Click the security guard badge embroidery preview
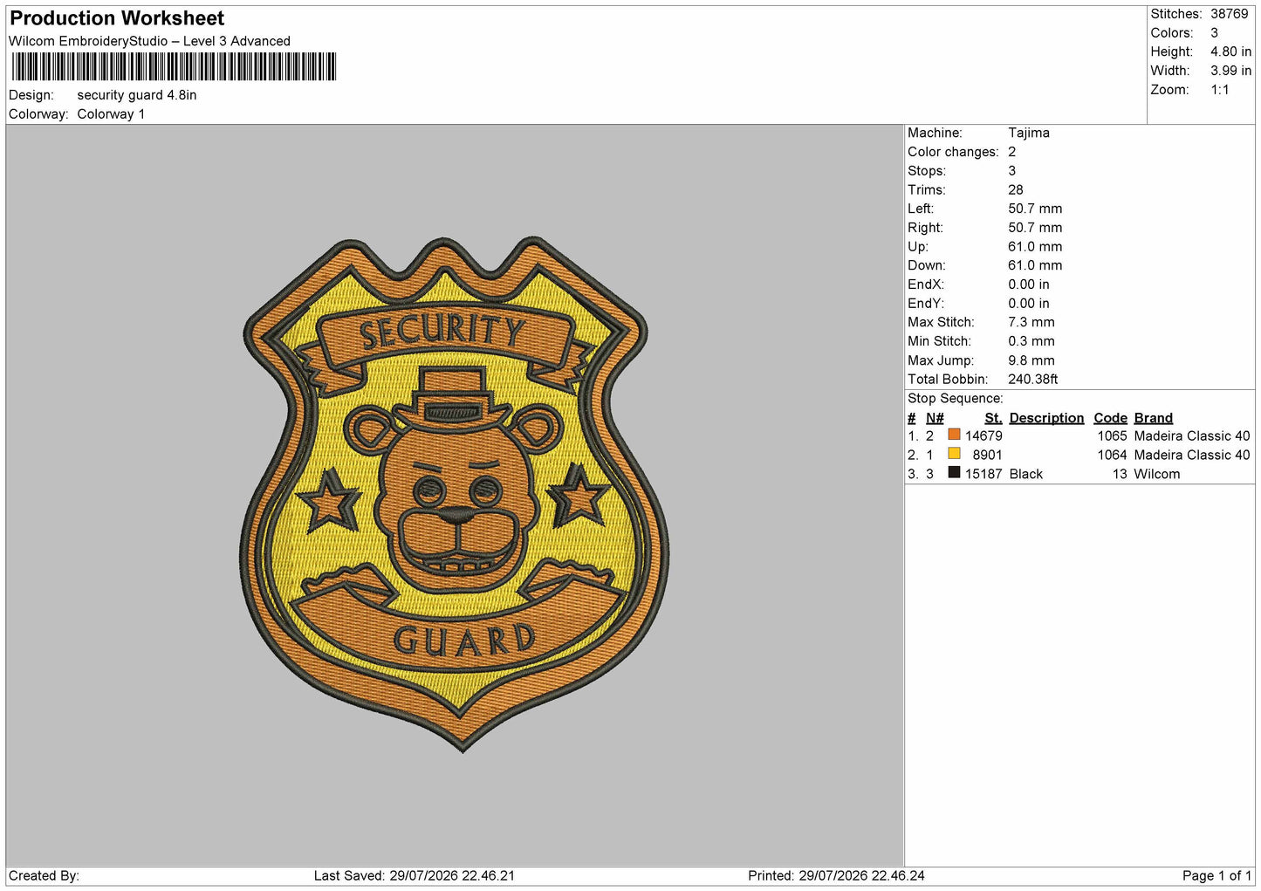This screenshot has height=891, width=1261. 454,493
